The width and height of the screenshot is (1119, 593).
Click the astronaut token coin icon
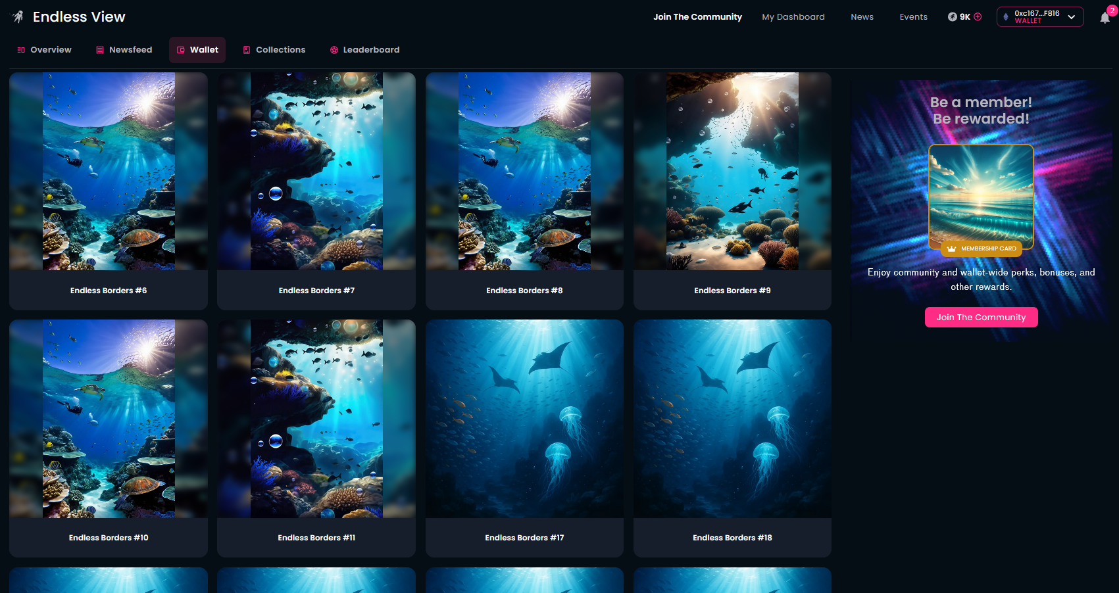pyautogui.click(x=952, y=17)
